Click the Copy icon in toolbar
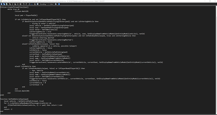 10,4
